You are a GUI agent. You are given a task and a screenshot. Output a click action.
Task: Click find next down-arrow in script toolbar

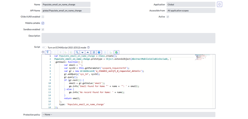pyautogui.click(x=82, y=52)
